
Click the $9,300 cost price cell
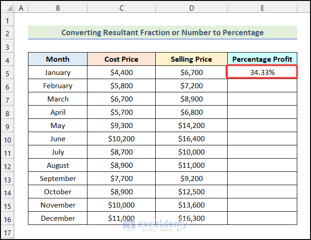pyautogui.click(x=121, y=126)
